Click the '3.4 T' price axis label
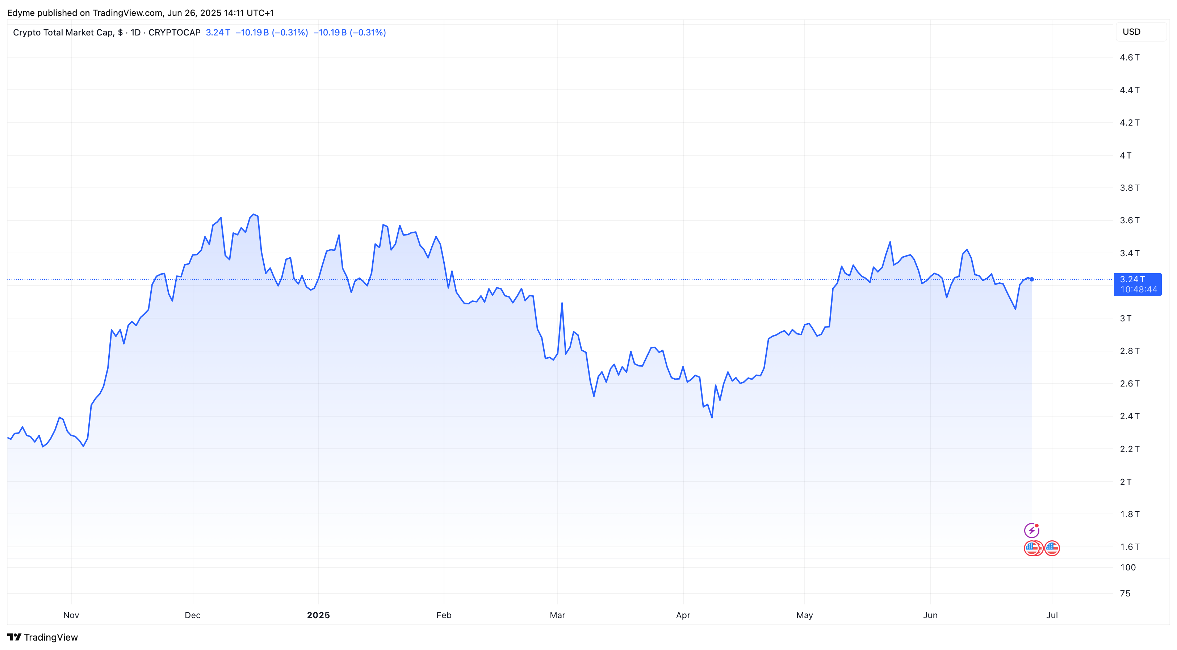 [x=1130, y=253]
